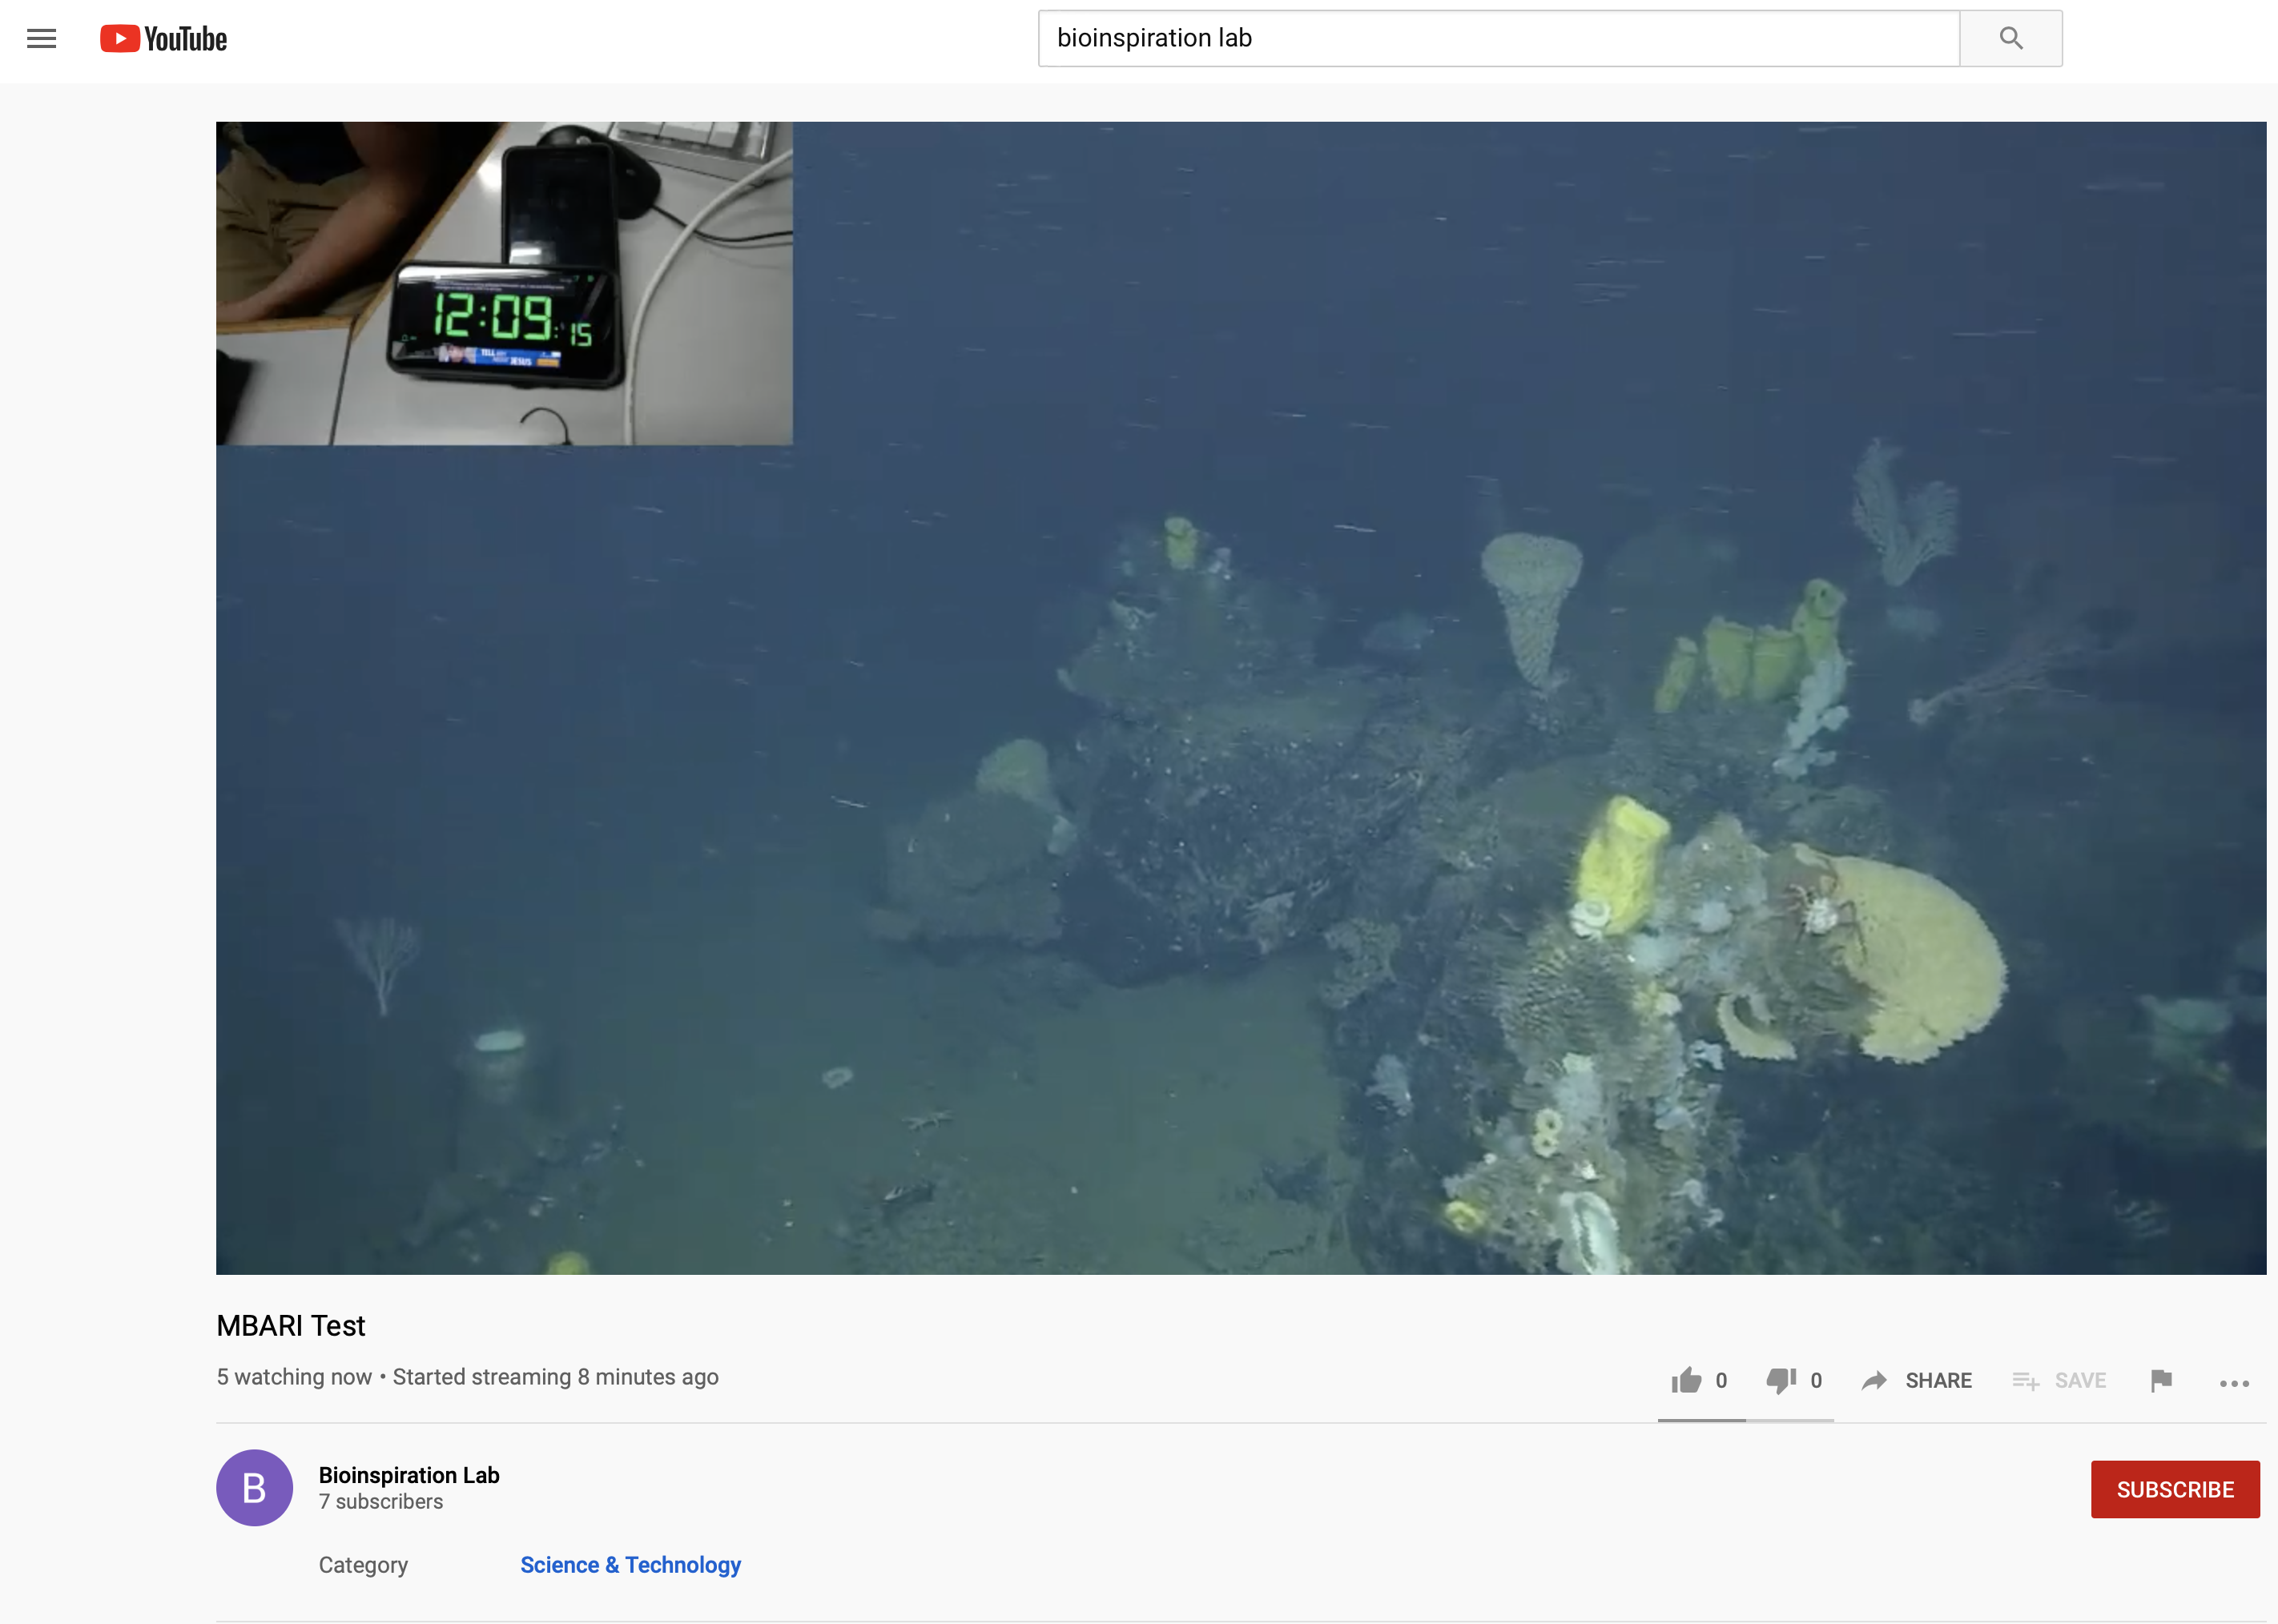The width and height of the screenshot is (2278, 1624).
Task: Share the video with the arrow icon
Action: click(1916, 1380)
